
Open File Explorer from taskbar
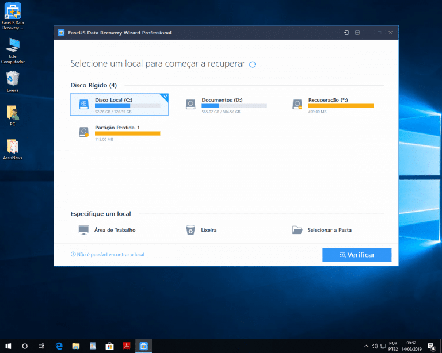pyautogui.click(x=76, y=346)
